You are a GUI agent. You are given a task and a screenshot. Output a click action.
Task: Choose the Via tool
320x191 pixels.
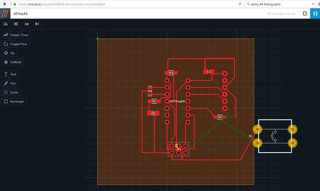[9, 53]
